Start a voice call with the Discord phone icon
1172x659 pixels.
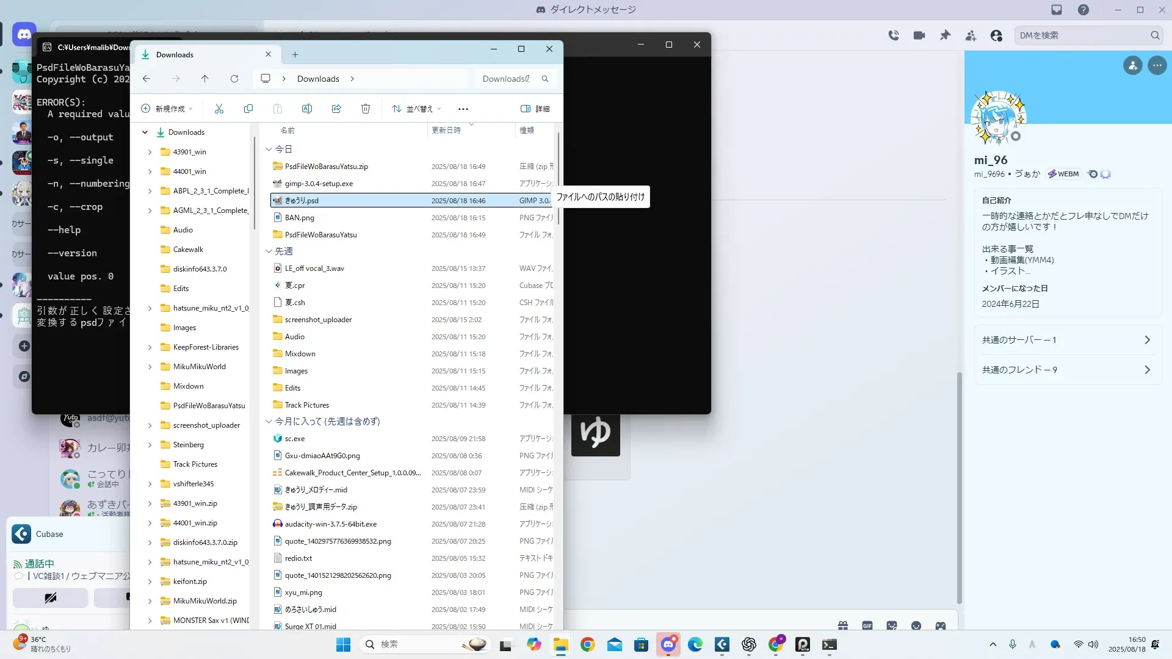pyautogui.click(x=894, y=35)
